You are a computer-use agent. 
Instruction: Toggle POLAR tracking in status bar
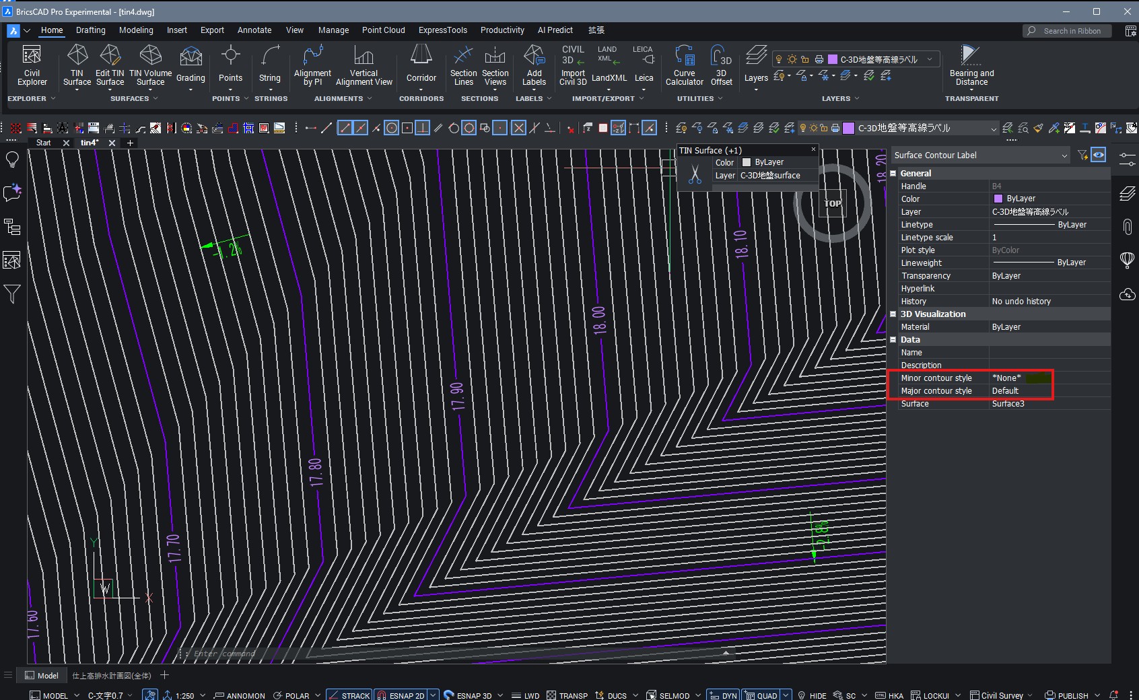pos(291,695)
